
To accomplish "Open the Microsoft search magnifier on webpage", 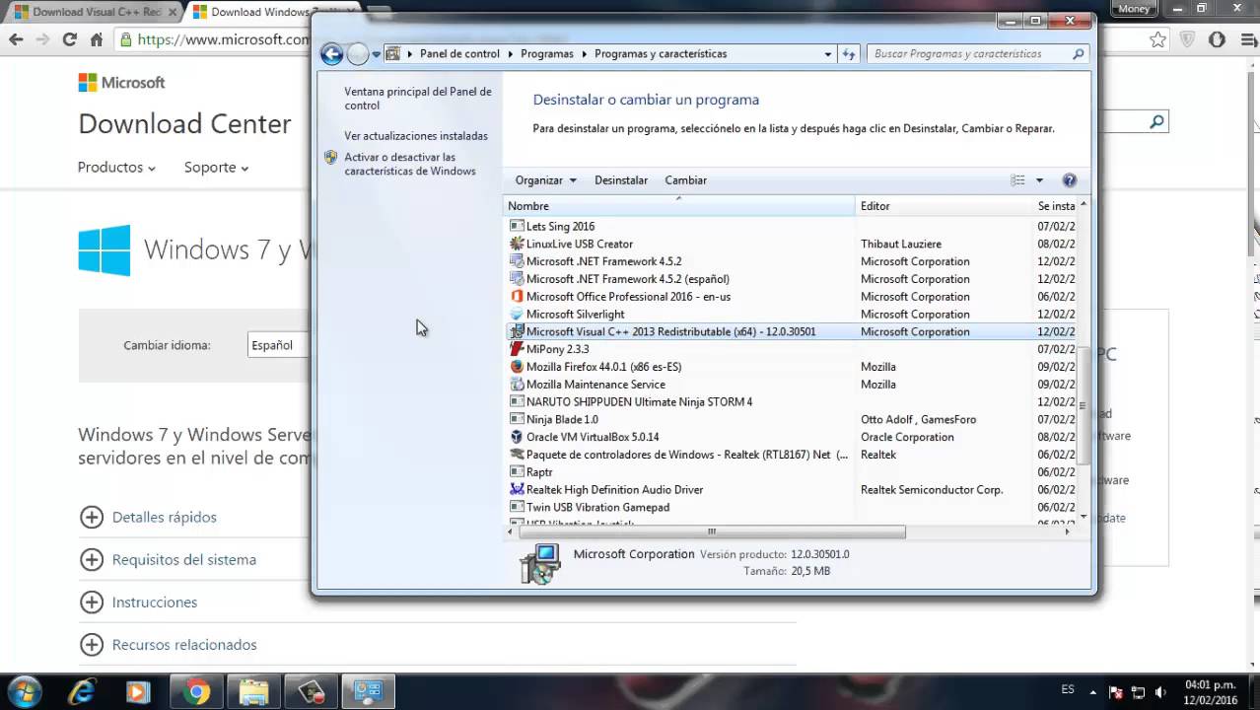I will [1157, 121].
